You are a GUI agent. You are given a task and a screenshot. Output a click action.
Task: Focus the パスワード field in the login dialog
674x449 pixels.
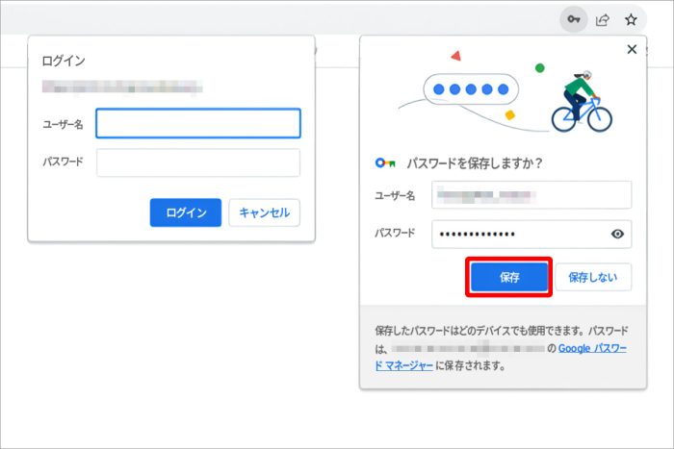click(198, 162)
